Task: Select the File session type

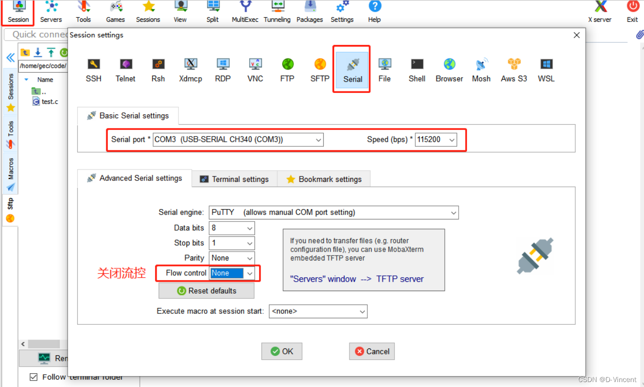Action: (385, 70)
